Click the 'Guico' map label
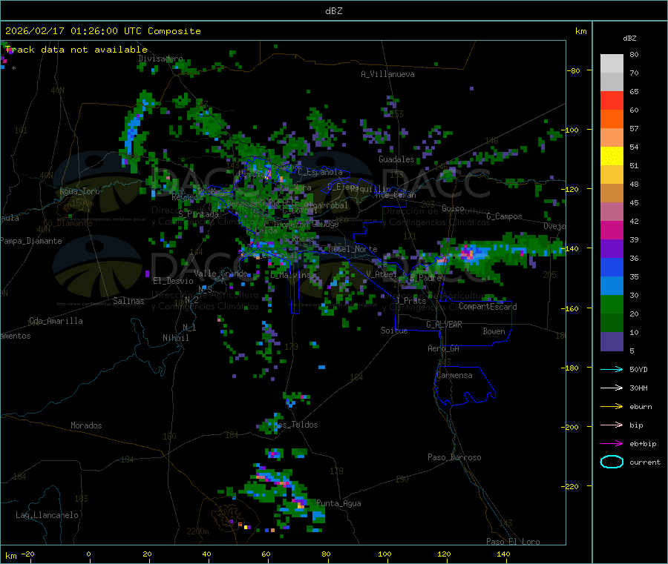The height and width of the screenshot is (564, 668). click(453, 208)
